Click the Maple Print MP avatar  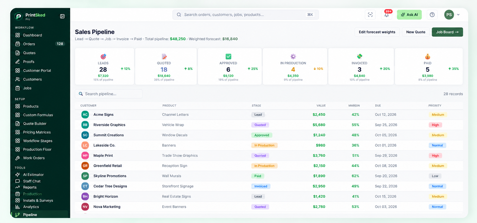pos(85,156)
